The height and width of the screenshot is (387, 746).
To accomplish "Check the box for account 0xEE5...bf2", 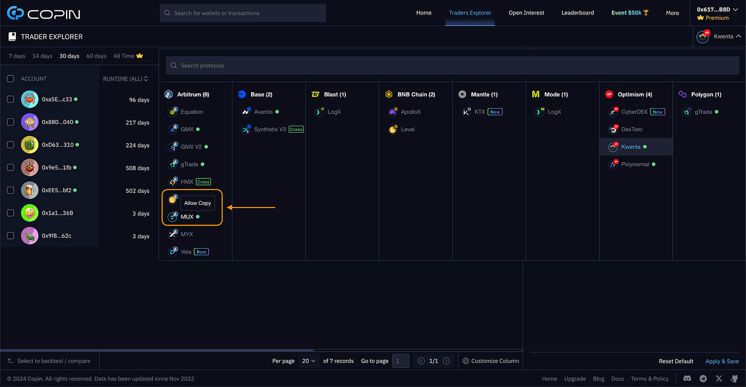I will pos(10,190).
